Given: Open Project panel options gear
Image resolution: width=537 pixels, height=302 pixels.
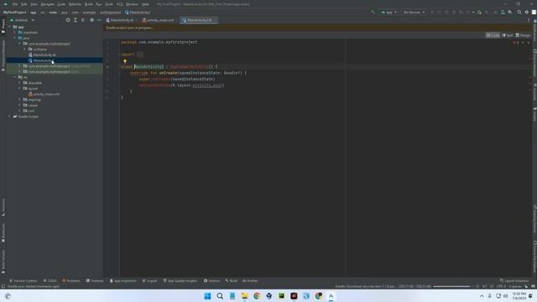Looking at the screenshot, I should click(x=91, y=20).
